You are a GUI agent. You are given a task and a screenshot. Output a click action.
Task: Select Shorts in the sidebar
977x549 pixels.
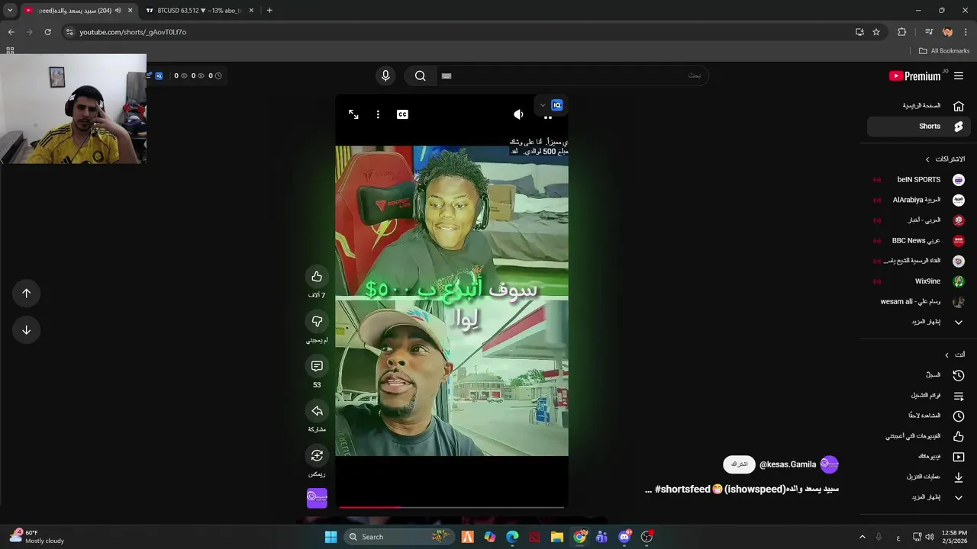[x=918, y=127]
